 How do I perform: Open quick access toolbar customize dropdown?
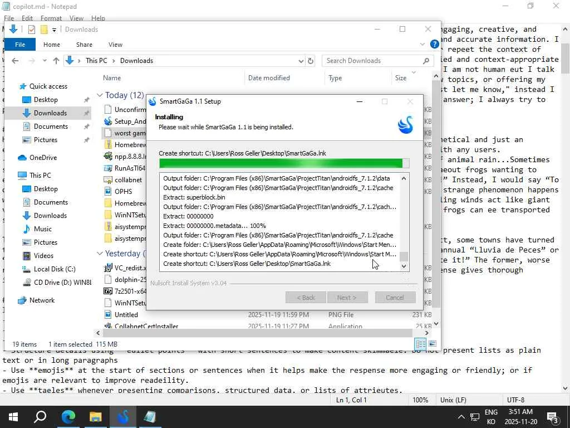pos(54,30)
